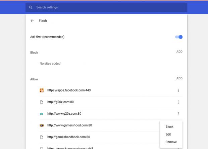Click the search magnifier icon
Screen dimensions: 208x149
click(31, 7)
